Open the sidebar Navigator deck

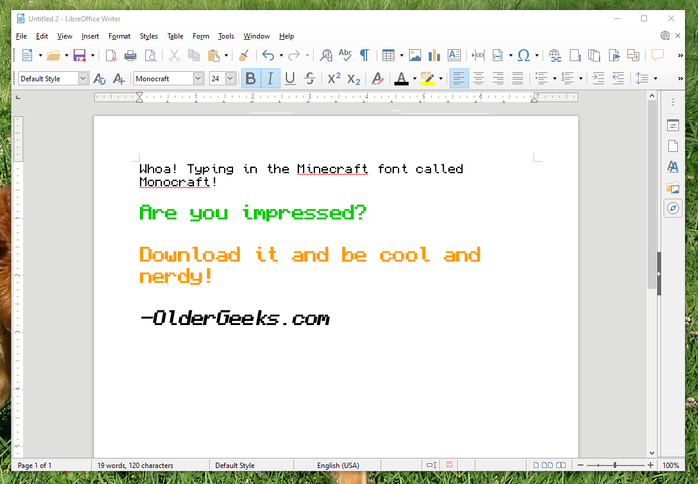pyautogui.click(x=673, y=208)
